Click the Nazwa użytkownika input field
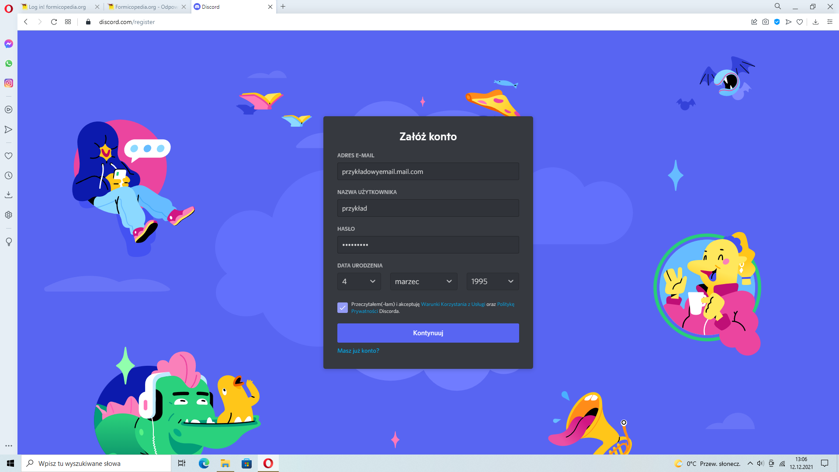 coord(428,208)
